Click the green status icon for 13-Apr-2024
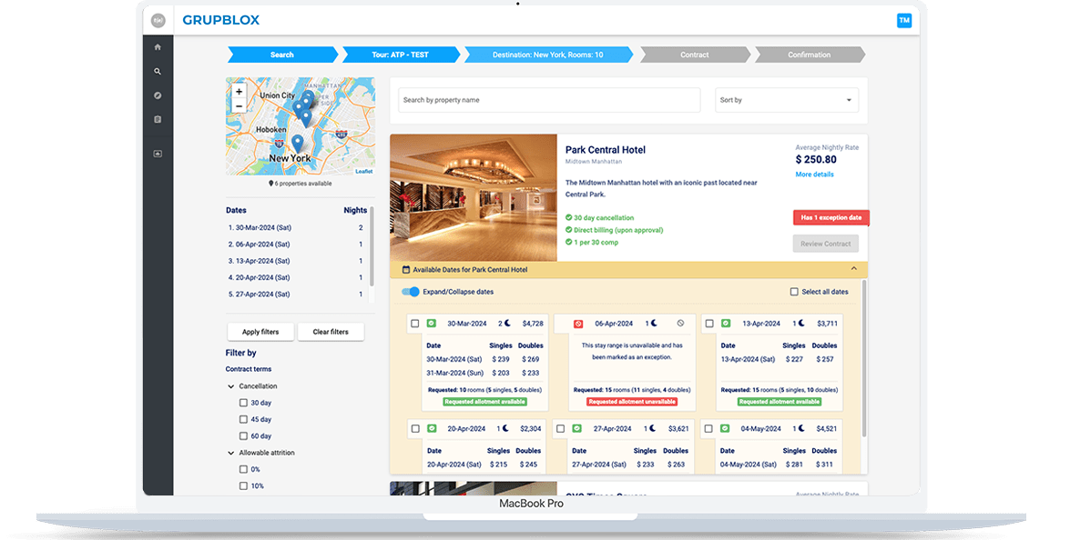The width and height of the screenshot is (1070, 540). pyautogui.click(x=726, y=324)
